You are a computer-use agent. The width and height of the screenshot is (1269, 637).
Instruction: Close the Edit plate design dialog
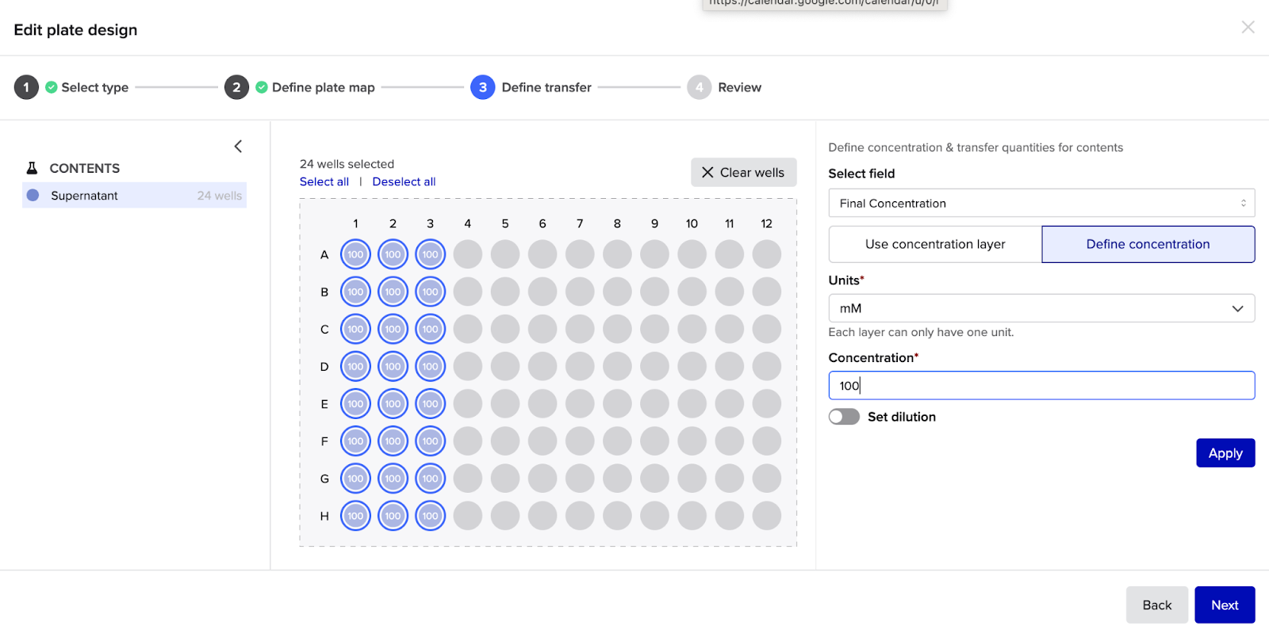click(1248, 28)
